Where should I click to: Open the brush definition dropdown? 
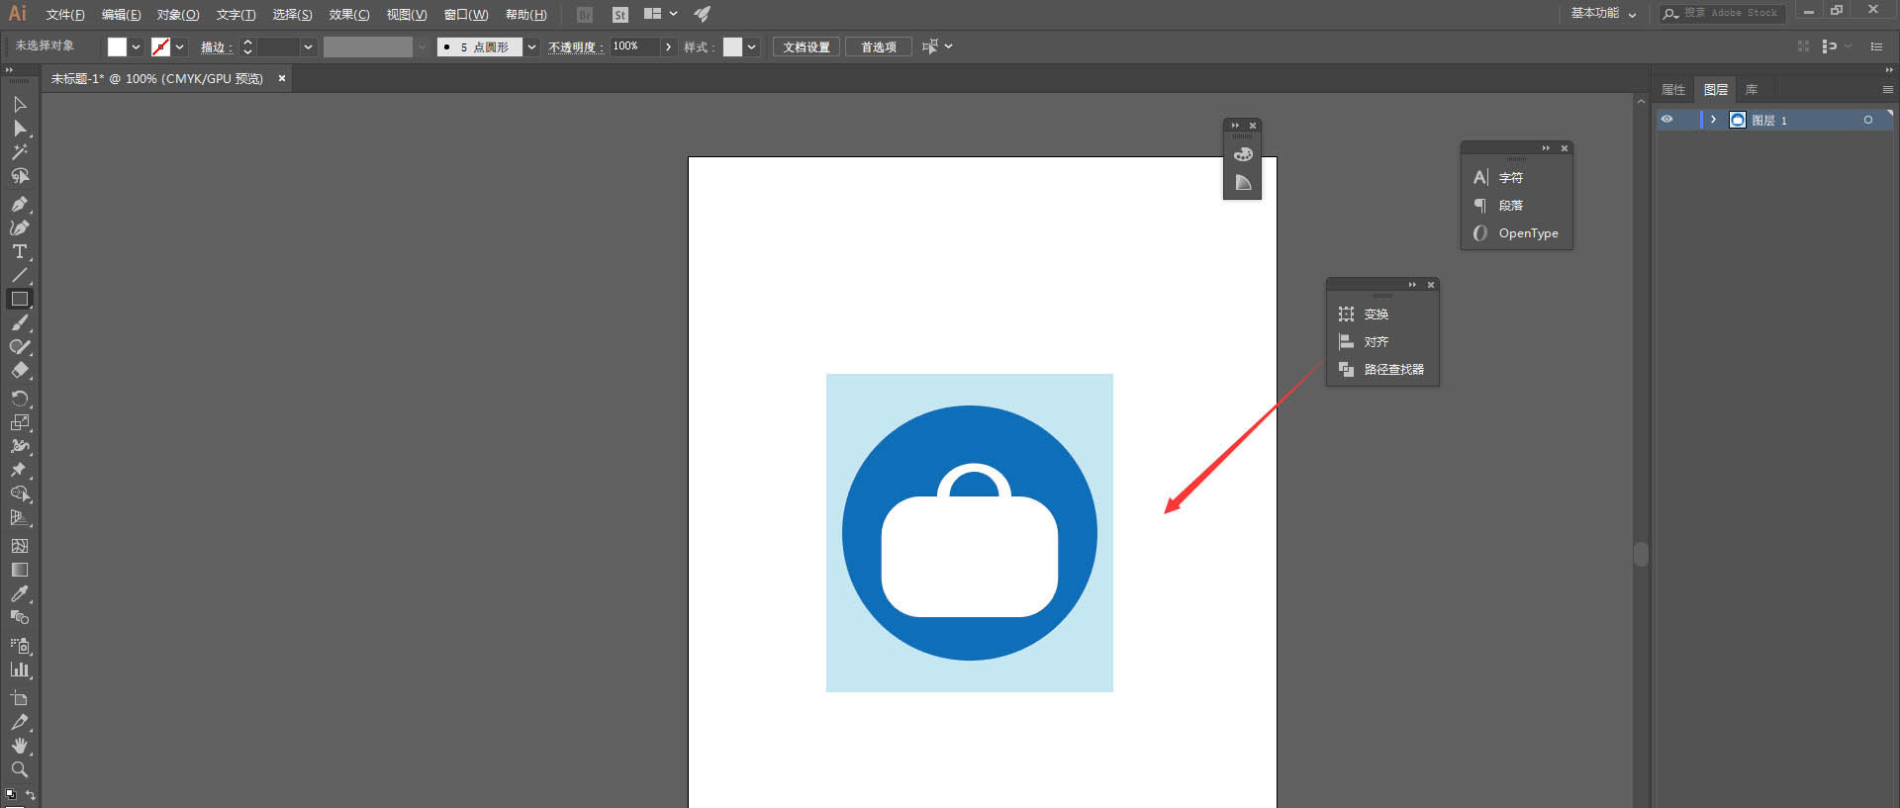click(531, 46)
